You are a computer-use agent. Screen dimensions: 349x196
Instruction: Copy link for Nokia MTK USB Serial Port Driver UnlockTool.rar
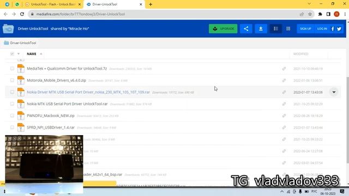pos(284,104)
